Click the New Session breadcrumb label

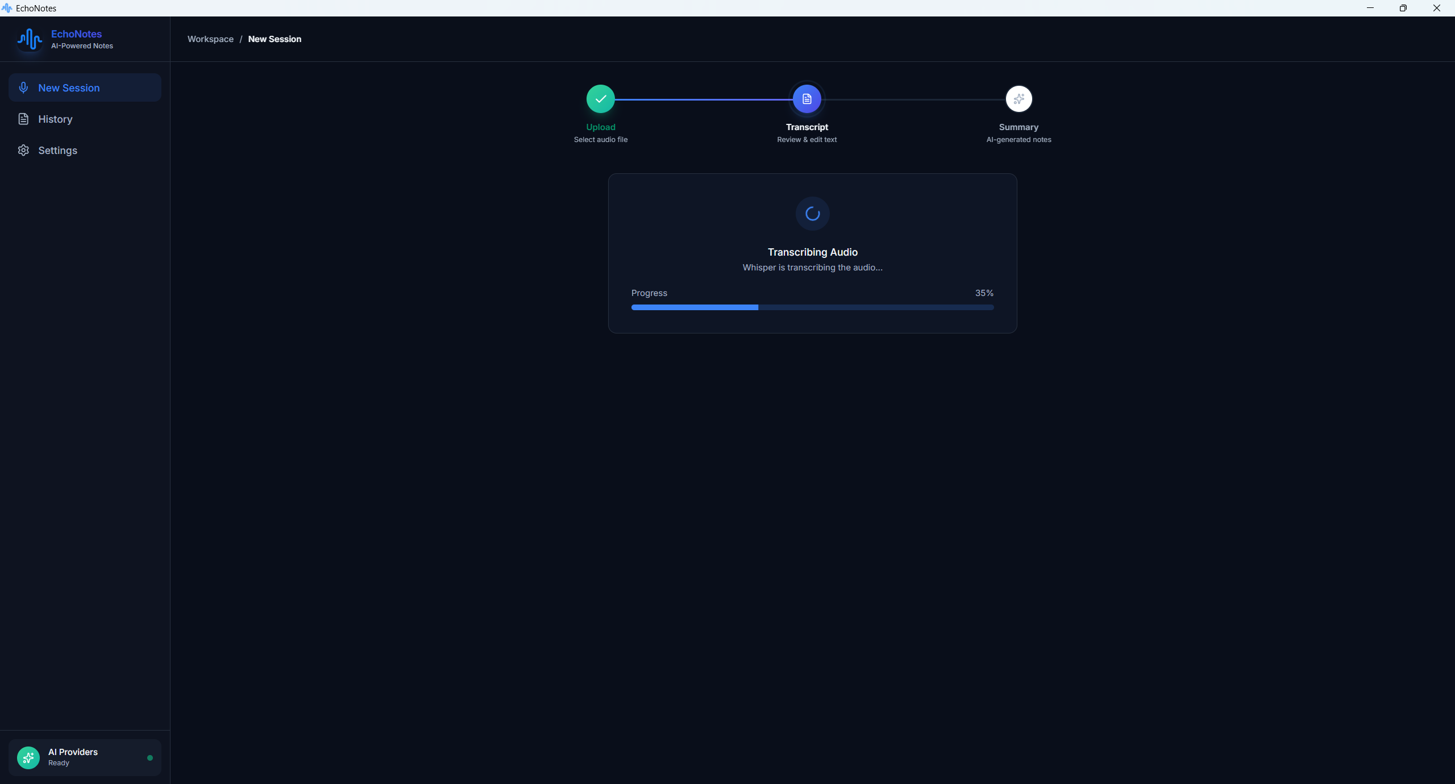[275, 39]
